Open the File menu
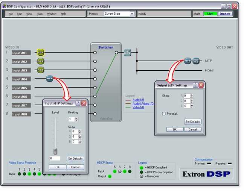244x191 pixels. click(x=11, y=14)
